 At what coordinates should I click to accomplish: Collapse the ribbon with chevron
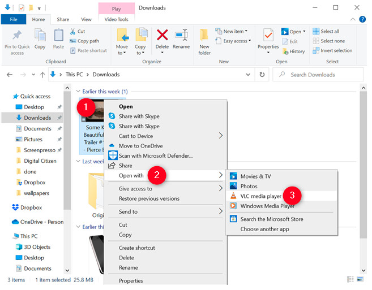coord(353,19)
